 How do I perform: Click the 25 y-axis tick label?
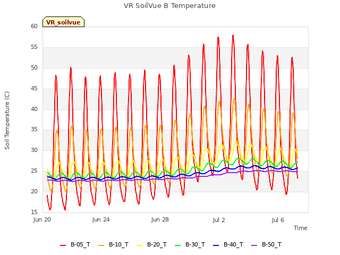coord(34,171)
